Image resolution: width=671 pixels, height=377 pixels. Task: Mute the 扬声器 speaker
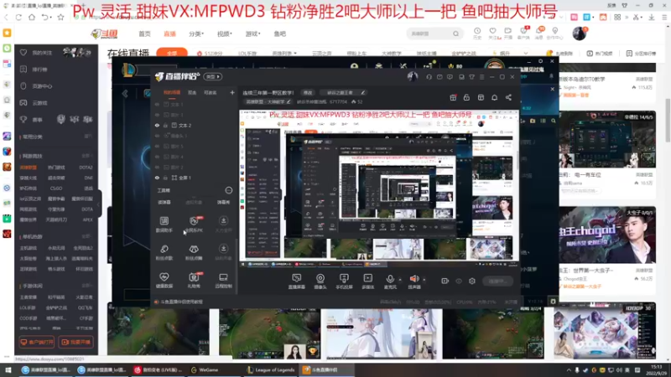click(x=414, y=281)
